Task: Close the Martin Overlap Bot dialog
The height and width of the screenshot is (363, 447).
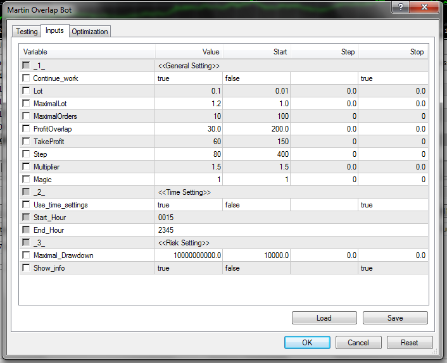Action: (x=424, y=7)
